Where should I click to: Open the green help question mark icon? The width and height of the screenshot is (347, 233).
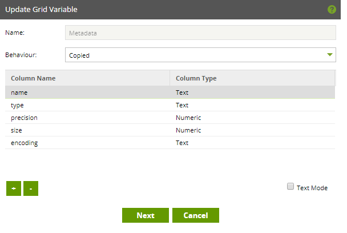(332, 10)
